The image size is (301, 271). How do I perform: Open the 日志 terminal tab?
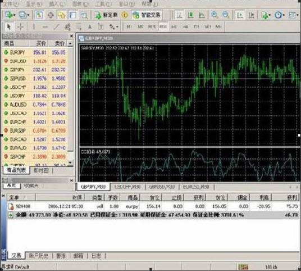96,256
